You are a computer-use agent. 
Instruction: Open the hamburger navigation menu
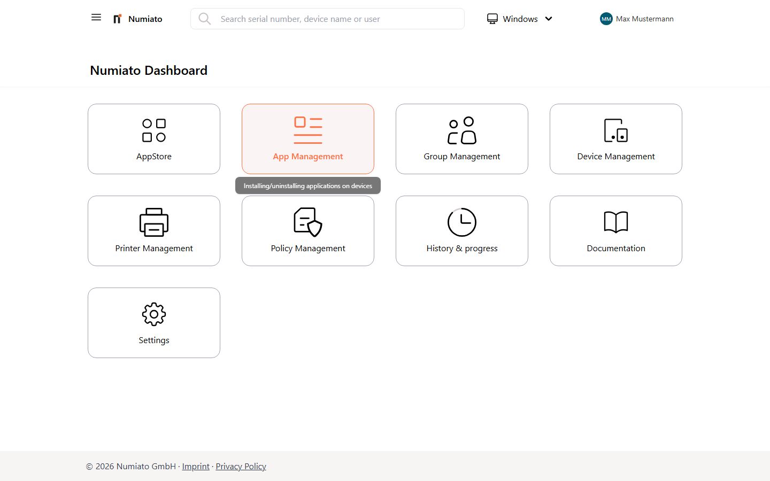96,17
